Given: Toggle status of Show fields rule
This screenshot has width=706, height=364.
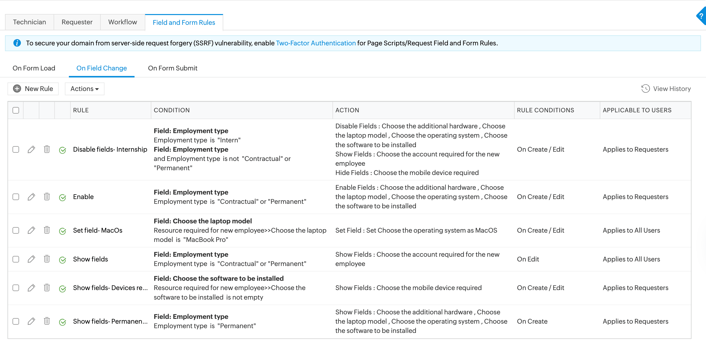Looking at the screenshot, I should click(62, 260).
